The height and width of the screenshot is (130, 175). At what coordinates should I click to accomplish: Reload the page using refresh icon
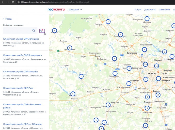[13, 2]
